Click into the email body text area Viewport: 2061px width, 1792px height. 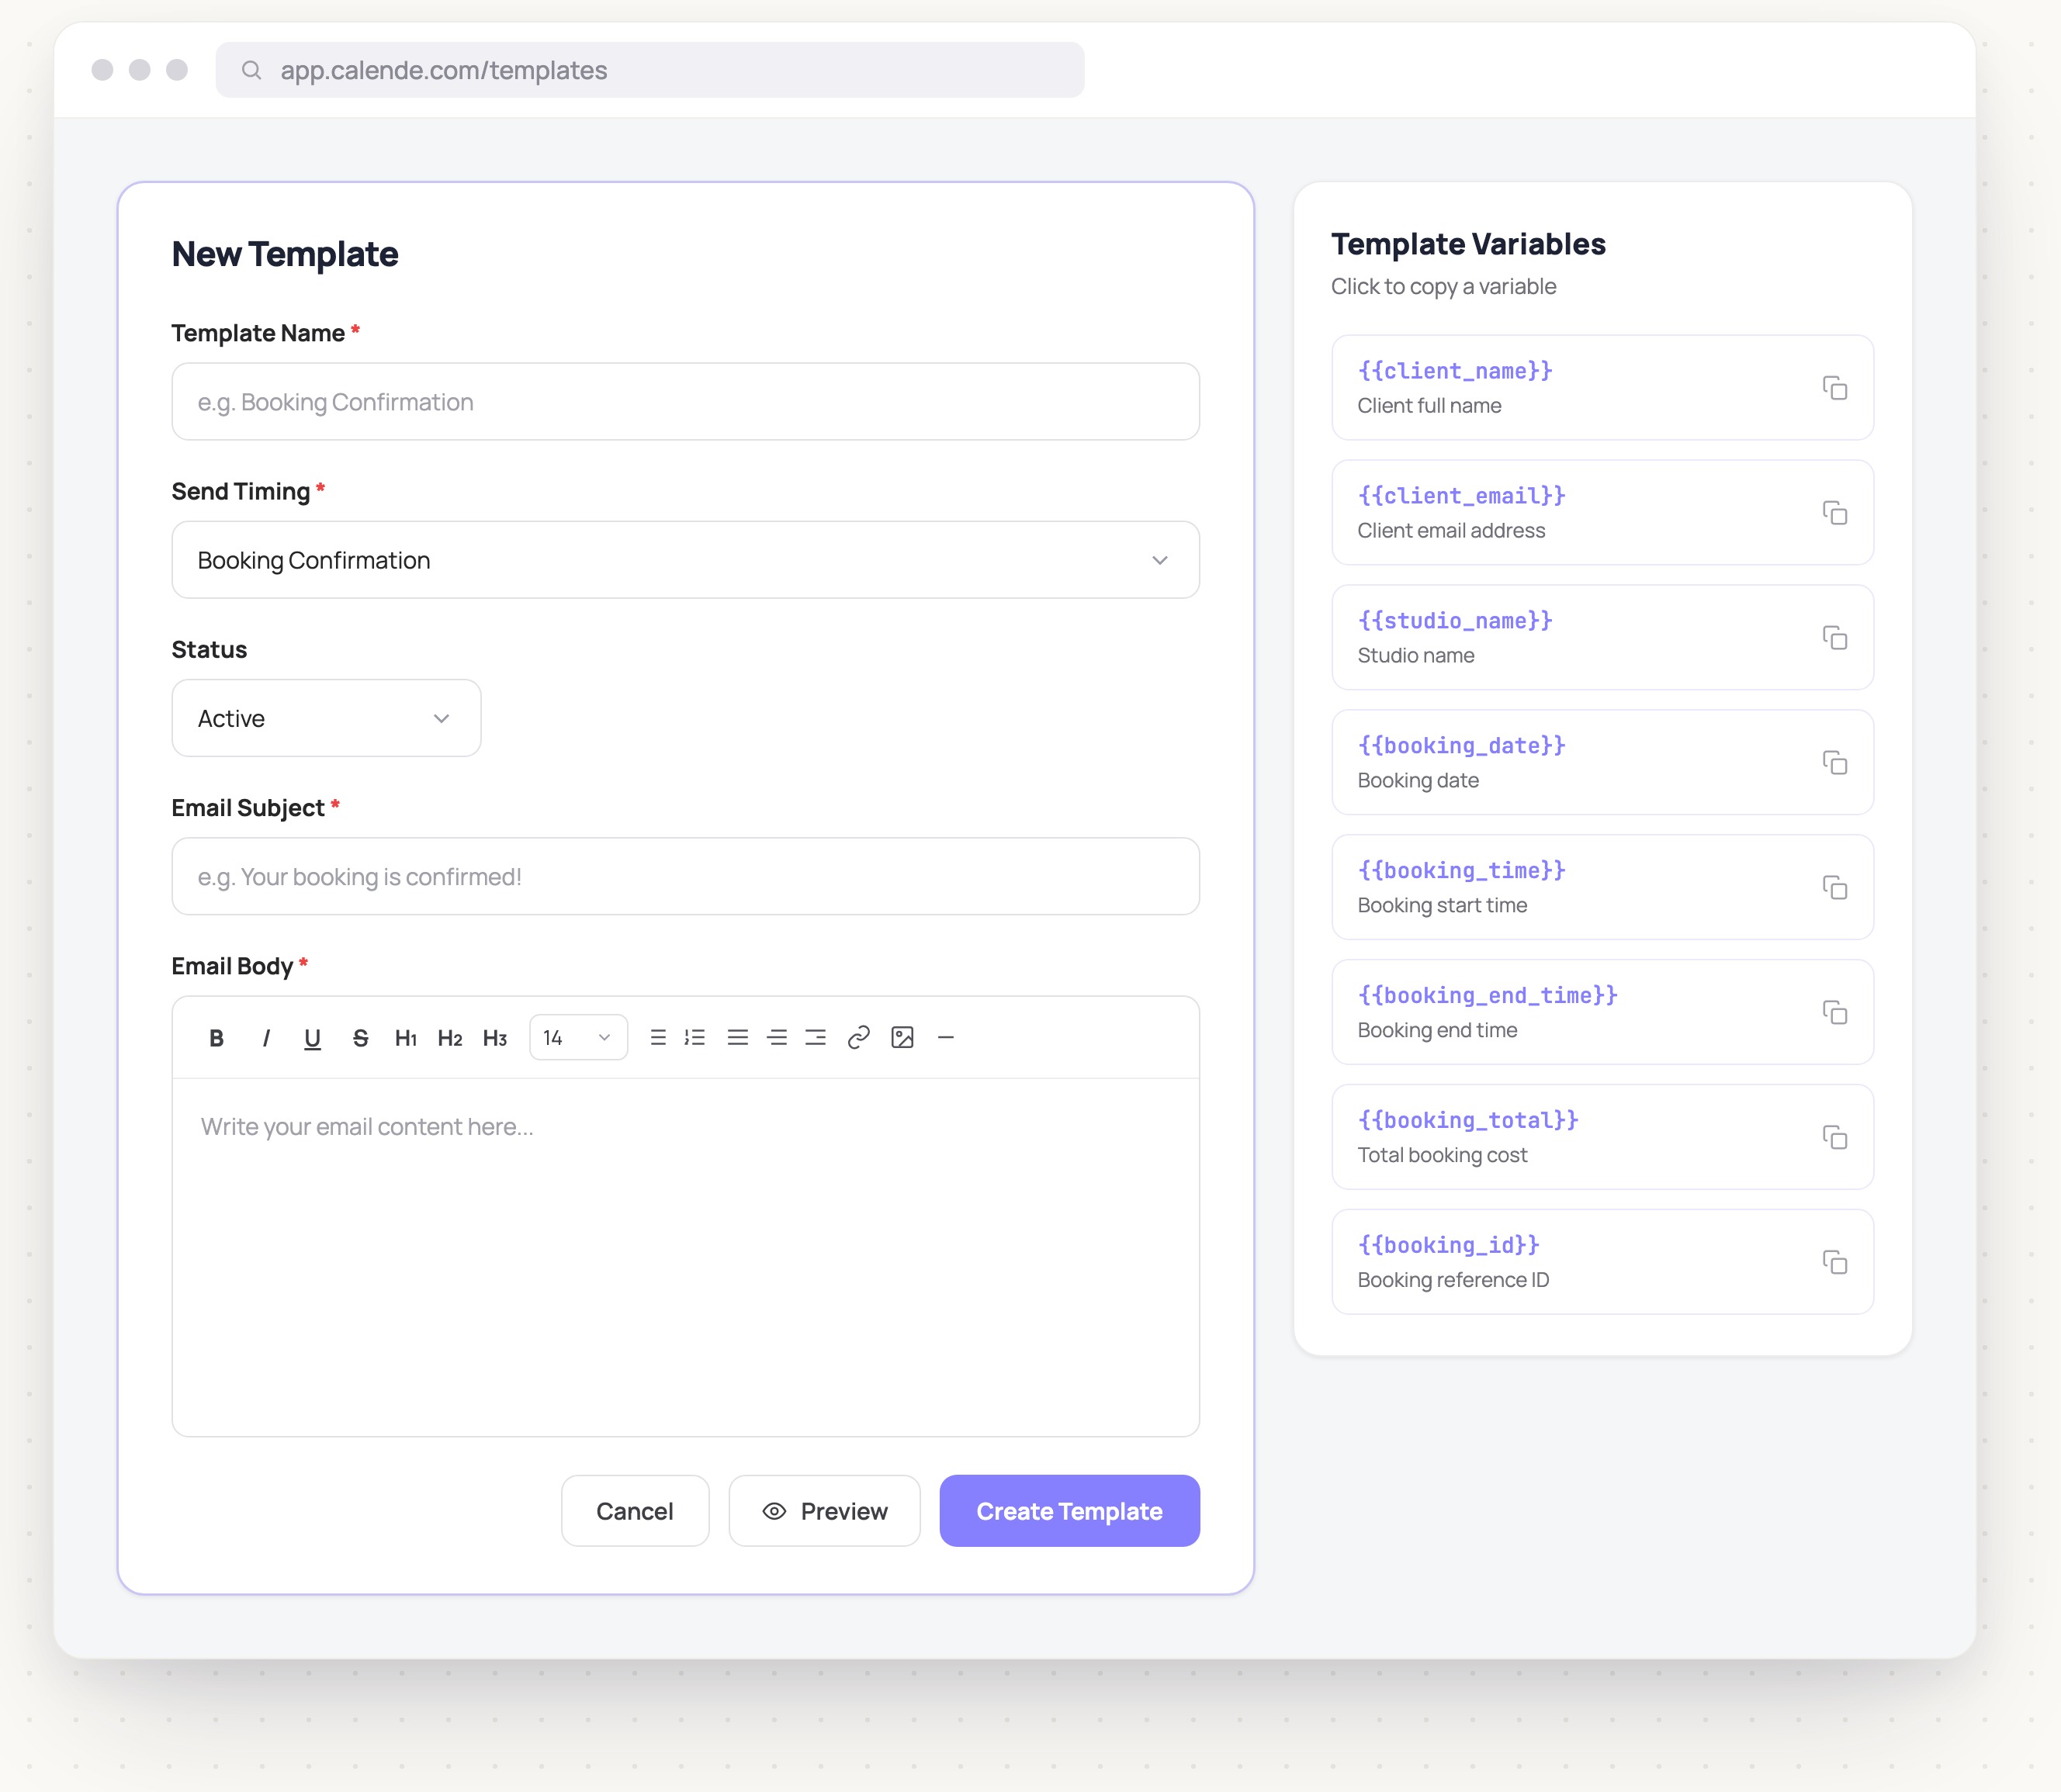(685, 1257)
